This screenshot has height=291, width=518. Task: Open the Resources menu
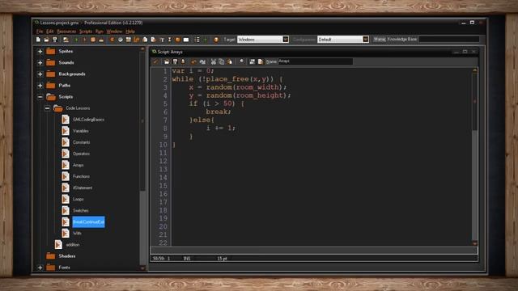point(66,32)
